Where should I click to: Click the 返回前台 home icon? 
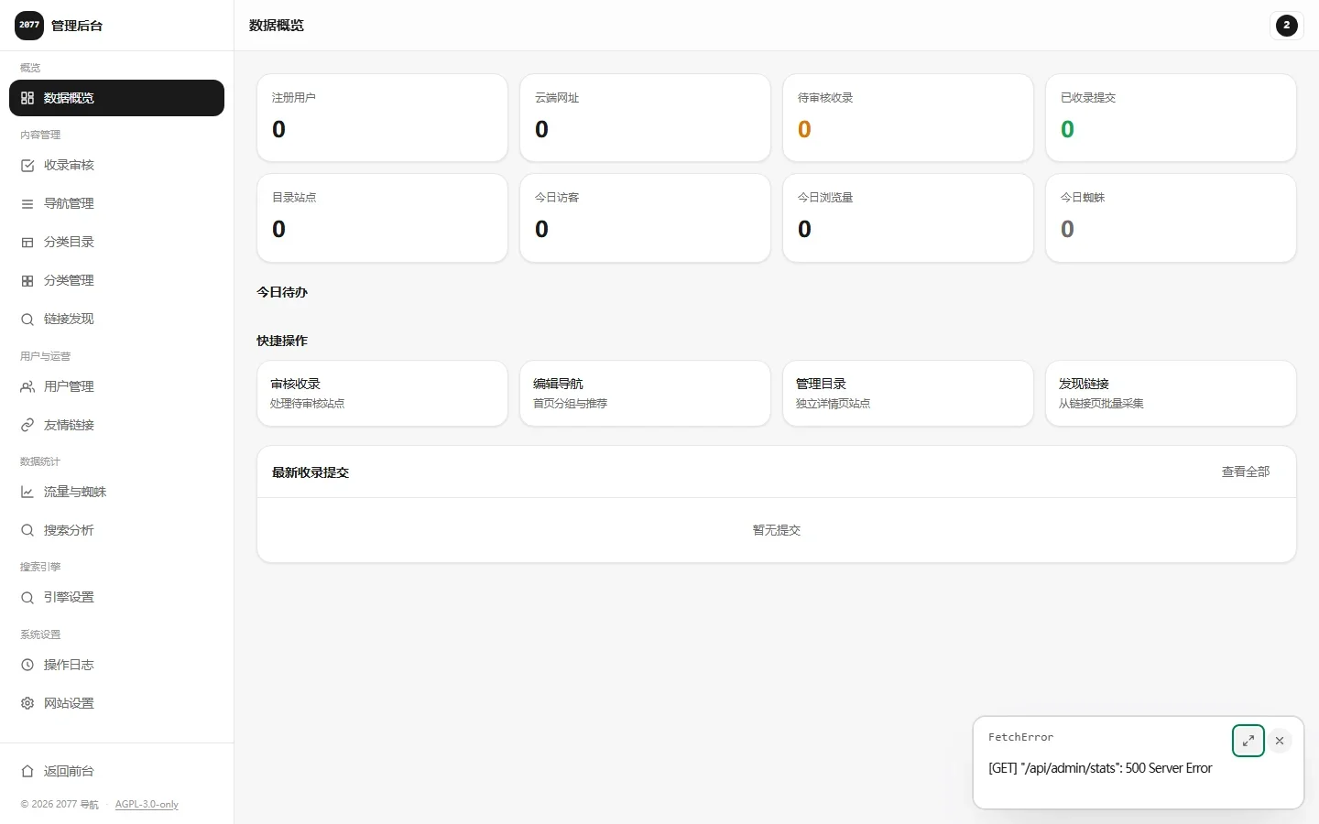27,772
